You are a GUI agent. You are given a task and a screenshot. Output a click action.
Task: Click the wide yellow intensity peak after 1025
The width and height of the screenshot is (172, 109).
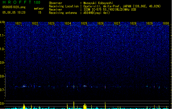[x=85, y=106]
